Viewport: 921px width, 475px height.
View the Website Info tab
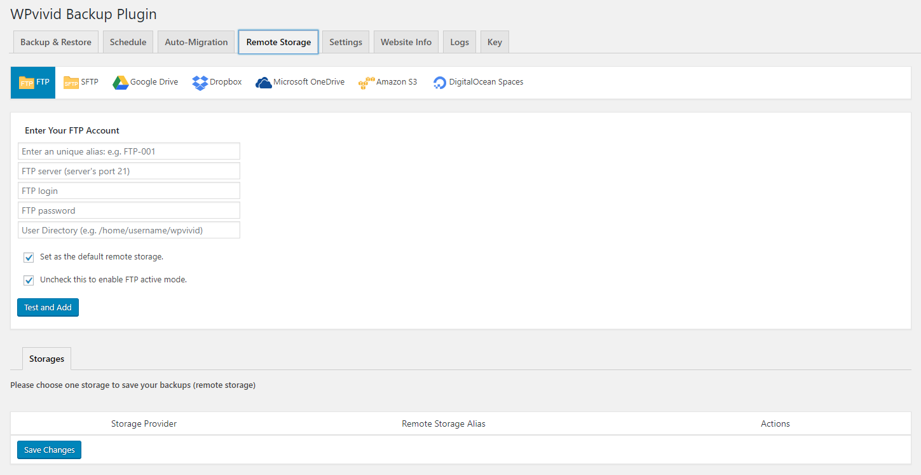406,42
